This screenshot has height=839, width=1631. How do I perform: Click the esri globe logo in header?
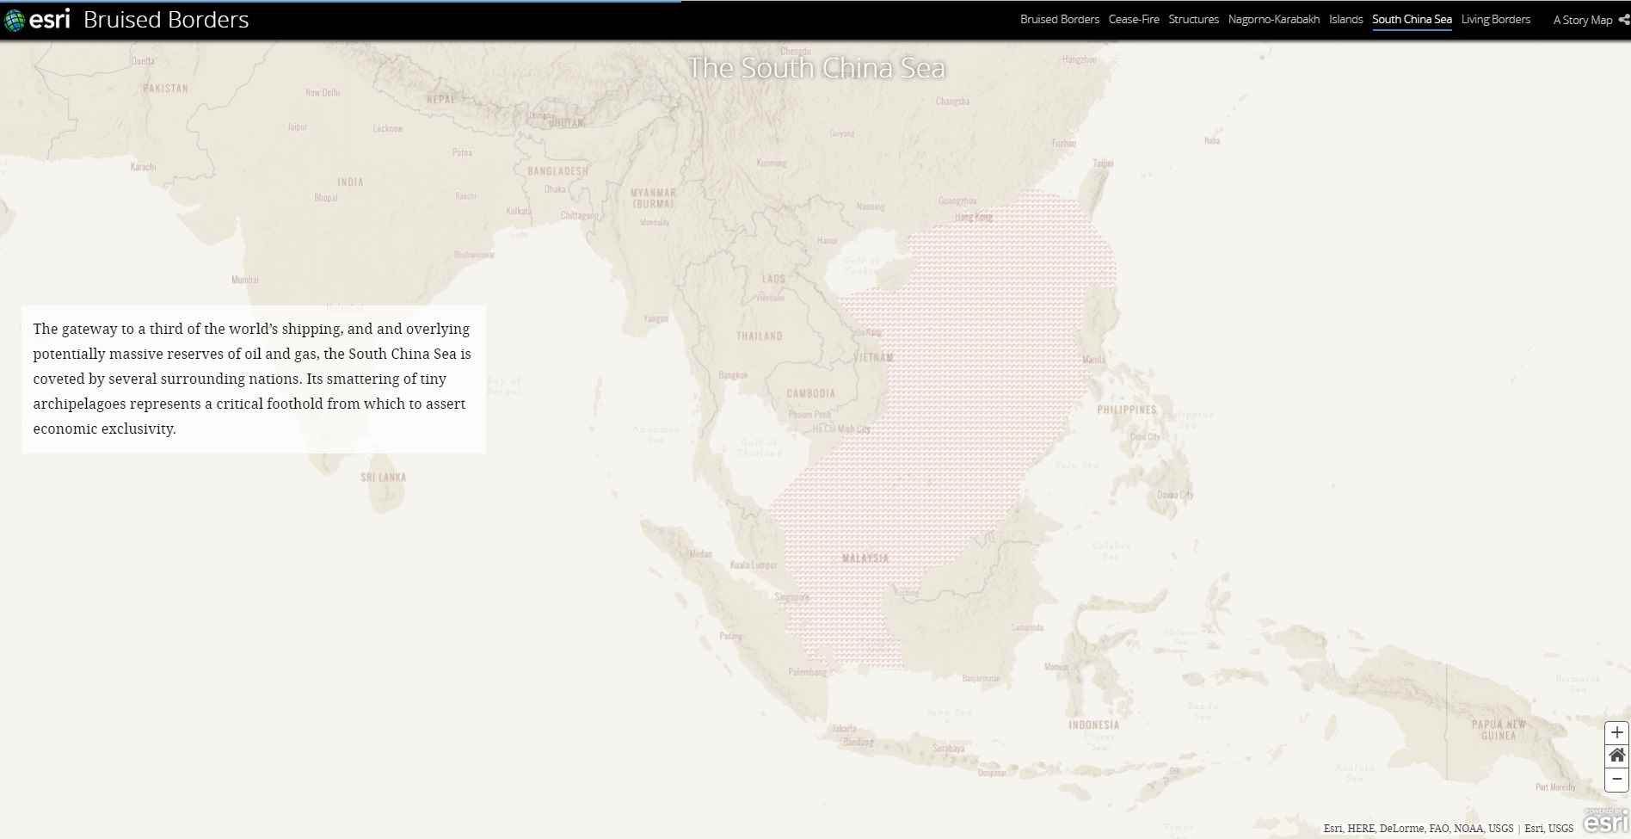[15, 20]
